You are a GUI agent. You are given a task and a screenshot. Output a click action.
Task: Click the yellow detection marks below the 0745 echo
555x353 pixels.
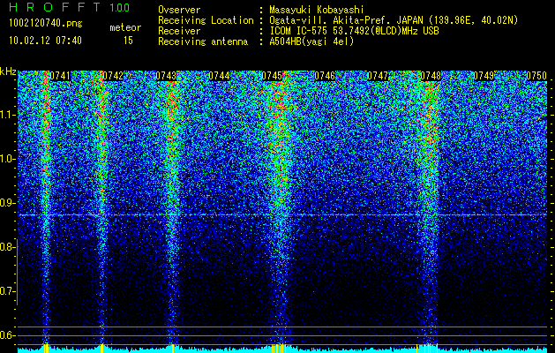pyautogui.click(x=279, y=349)
